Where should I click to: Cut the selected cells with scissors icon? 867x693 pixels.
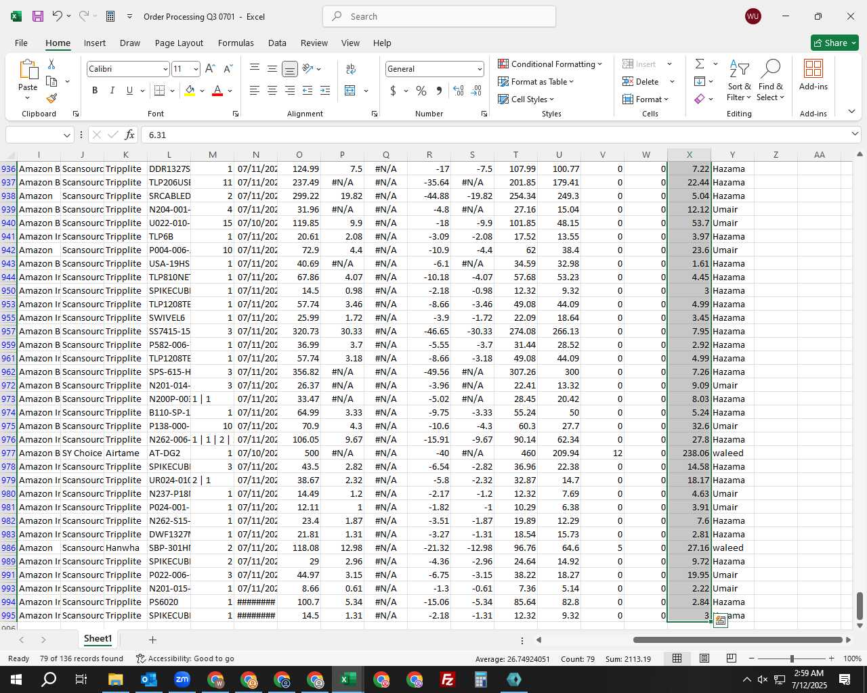click(51, 64)
